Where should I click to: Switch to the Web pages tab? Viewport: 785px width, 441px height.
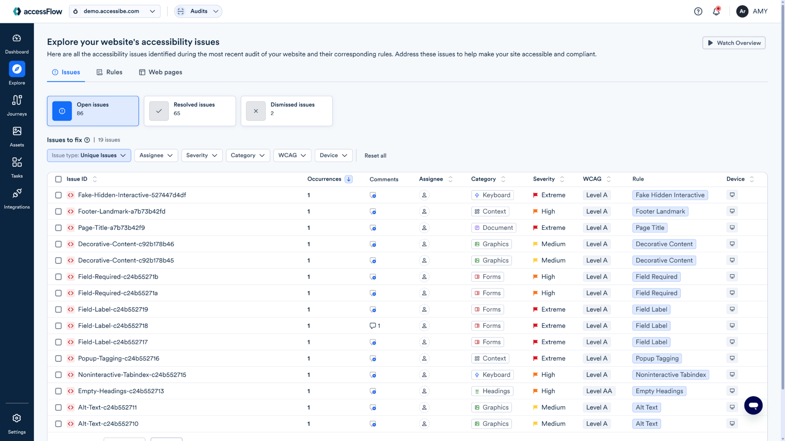tap(160, 72)
